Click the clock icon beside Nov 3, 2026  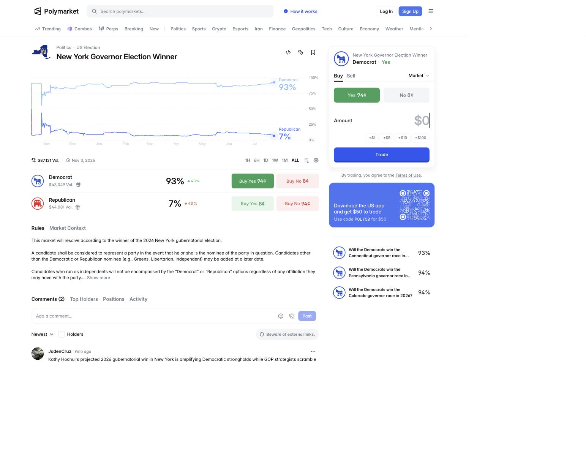(68, 160)
